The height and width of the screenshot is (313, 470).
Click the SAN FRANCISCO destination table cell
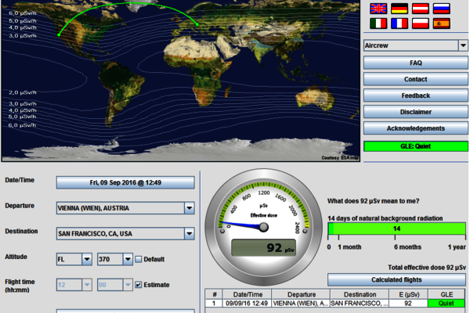click(x=360, y=304)
